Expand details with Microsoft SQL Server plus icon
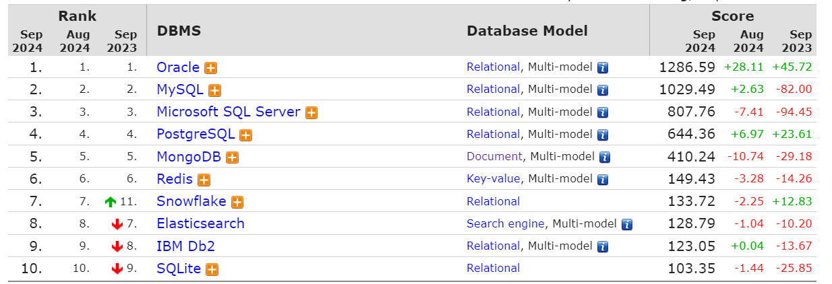Image resolution: width=832 pixels, height=284 pixels. point(311,113)
